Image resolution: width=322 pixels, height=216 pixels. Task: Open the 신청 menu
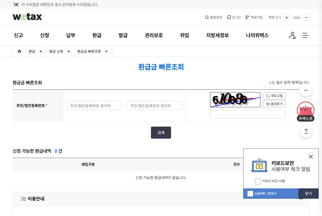pyautogui.click(x=45, y=35)
